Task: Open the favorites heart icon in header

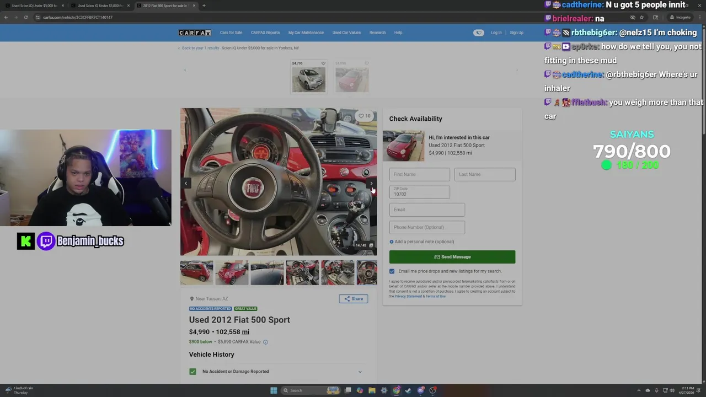Action: click(478, 33)
